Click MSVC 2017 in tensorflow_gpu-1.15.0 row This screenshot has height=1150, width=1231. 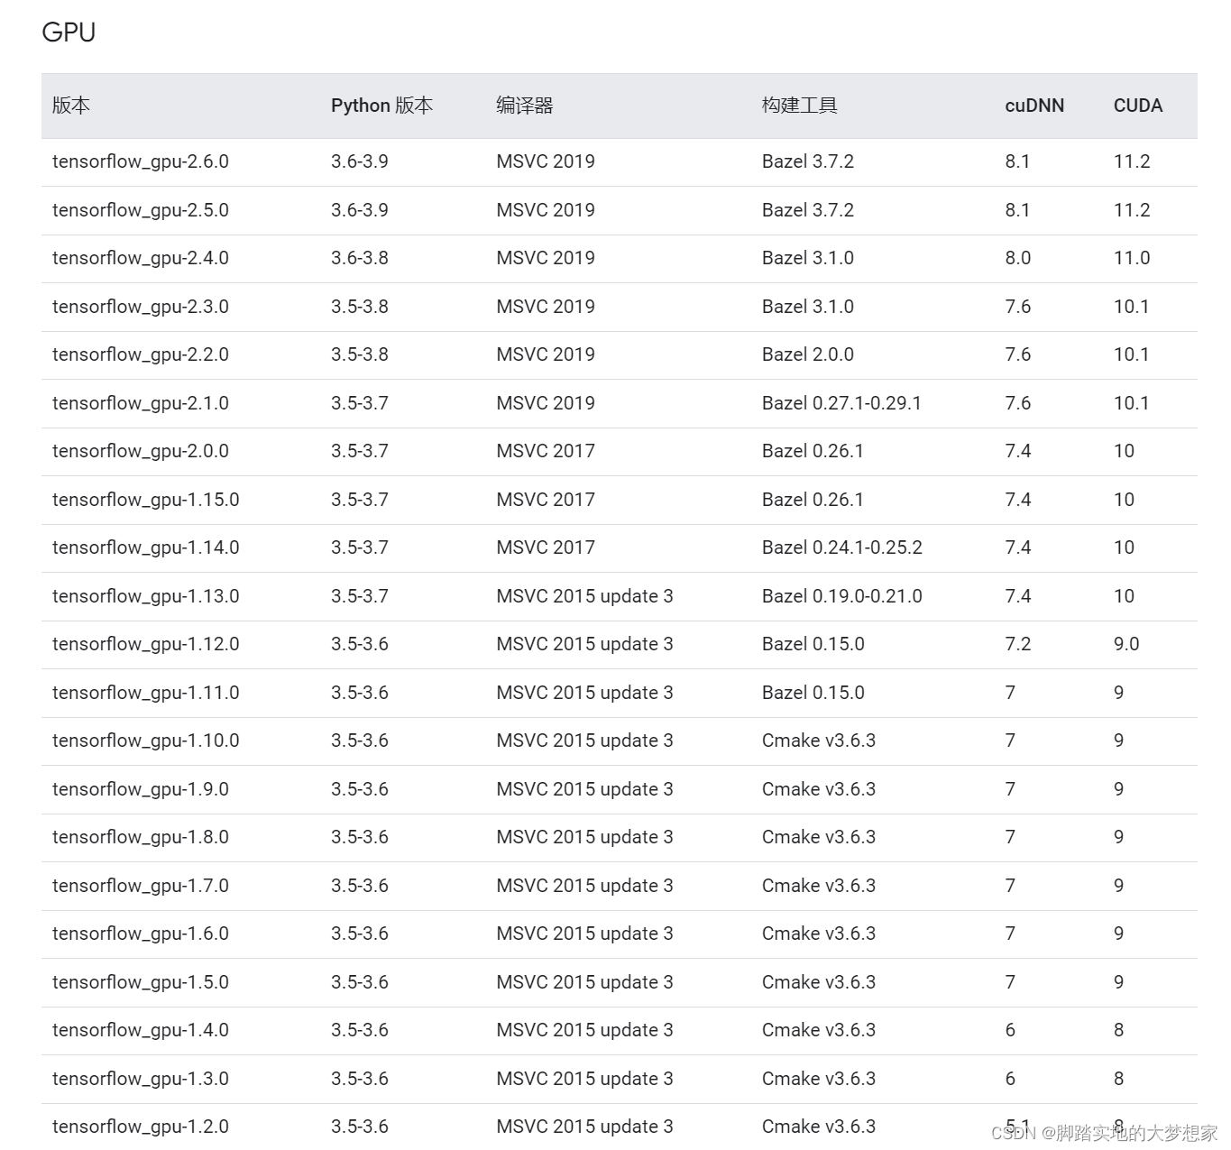pyautogui.click(x=546, y=500)
